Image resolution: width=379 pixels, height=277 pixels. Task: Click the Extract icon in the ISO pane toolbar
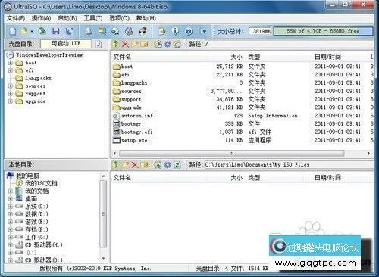[x=158, y=45]
